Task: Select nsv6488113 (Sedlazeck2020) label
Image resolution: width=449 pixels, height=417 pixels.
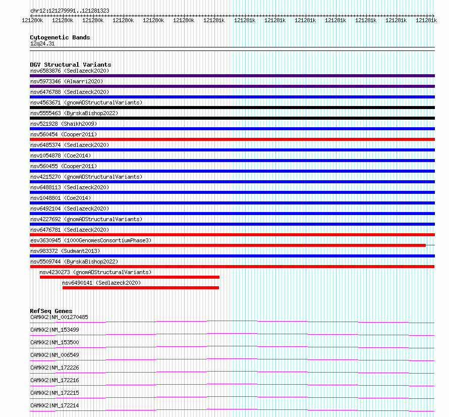Action: click(x=70, y=187)
